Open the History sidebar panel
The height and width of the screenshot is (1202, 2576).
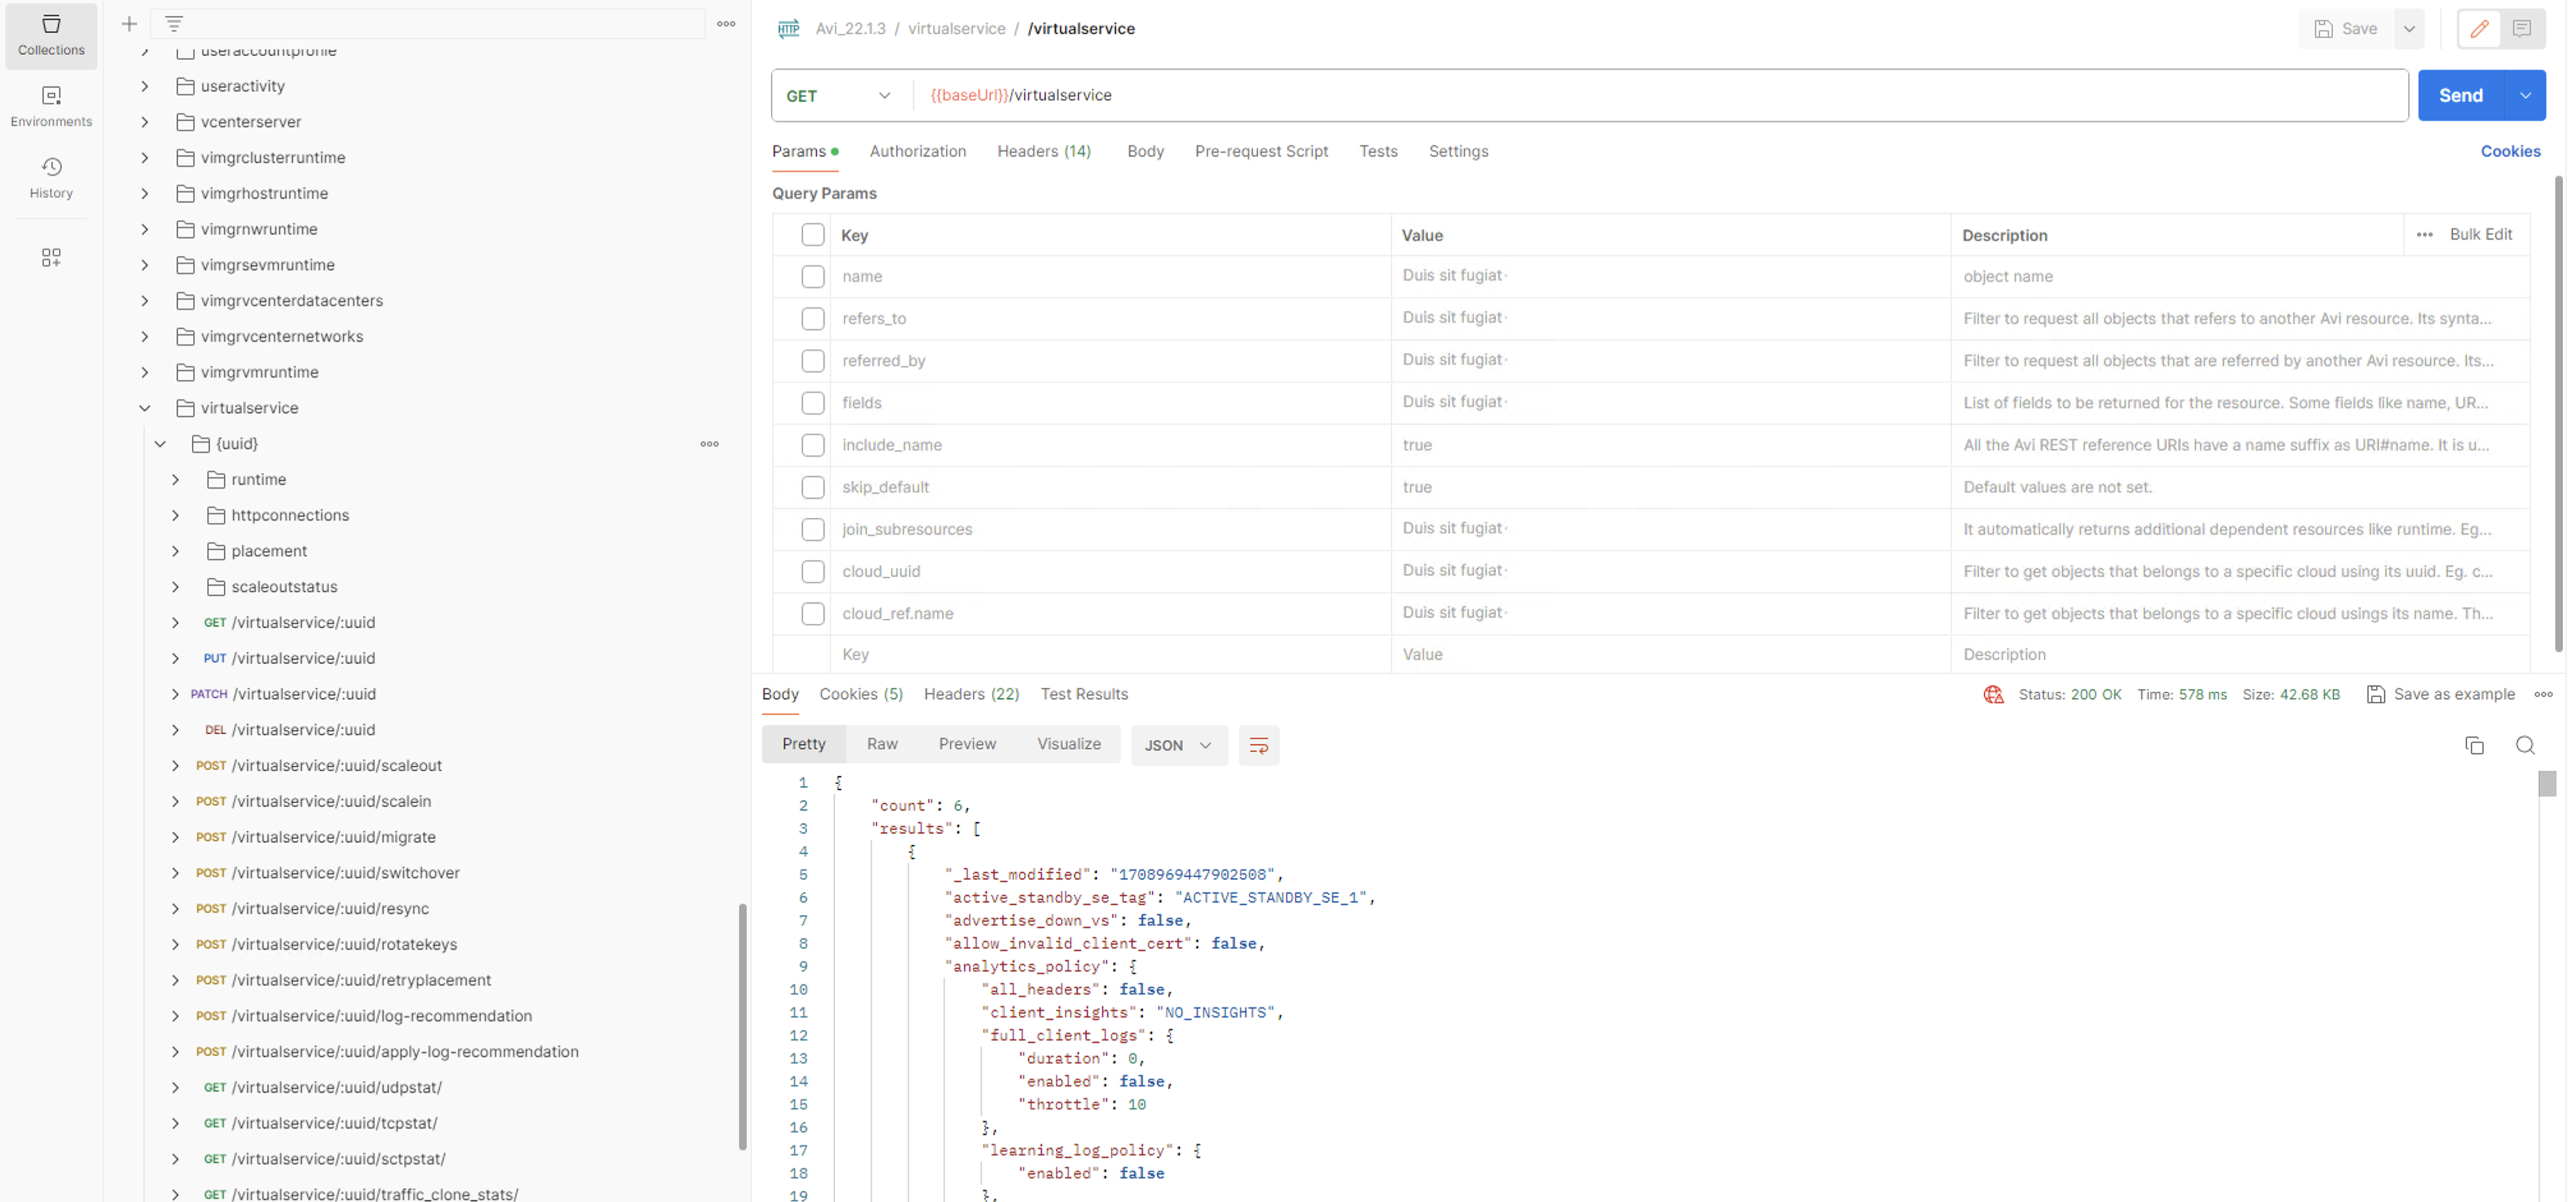(x=51, y=177)
